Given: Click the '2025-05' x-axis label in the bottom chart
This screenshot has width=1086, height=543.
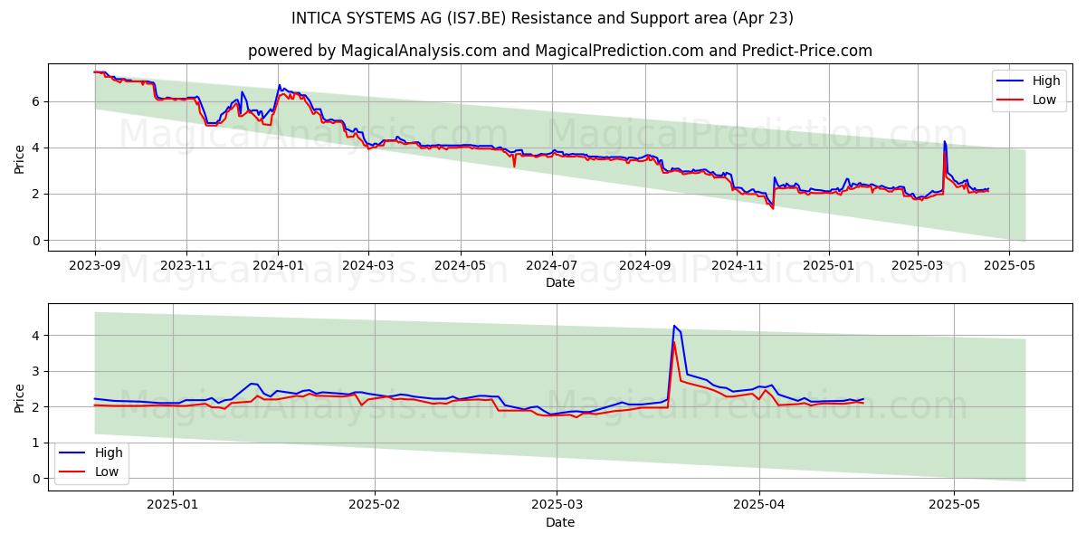Looking at the screenshot, I should [x=954, y=504].
